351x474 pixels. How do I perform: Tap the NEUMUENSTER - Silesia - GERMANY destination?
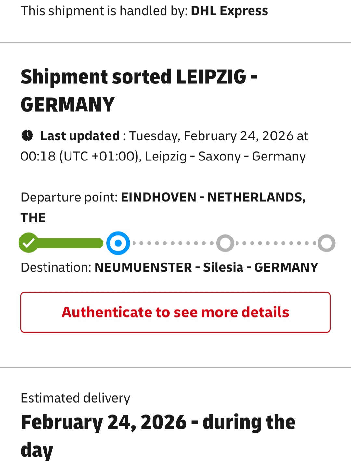[x=206, y=267]
